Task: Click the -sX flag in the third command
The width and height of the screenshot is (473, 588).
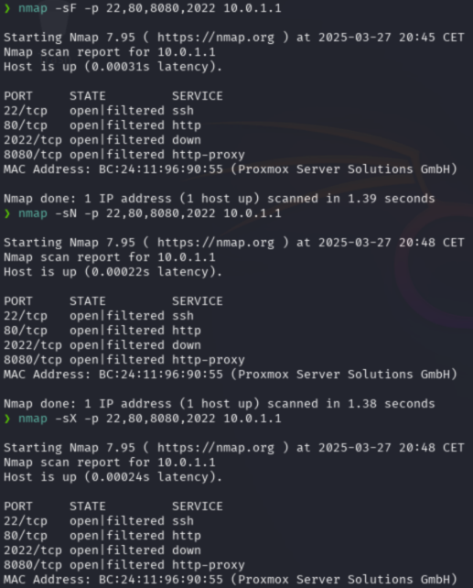Action: point(66,419)
